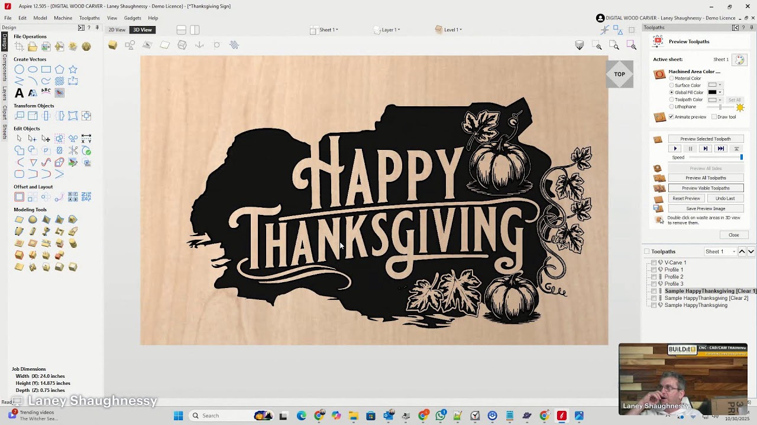Open the File menu
This screenshot has height=425, width=757.
click(8, 18)
